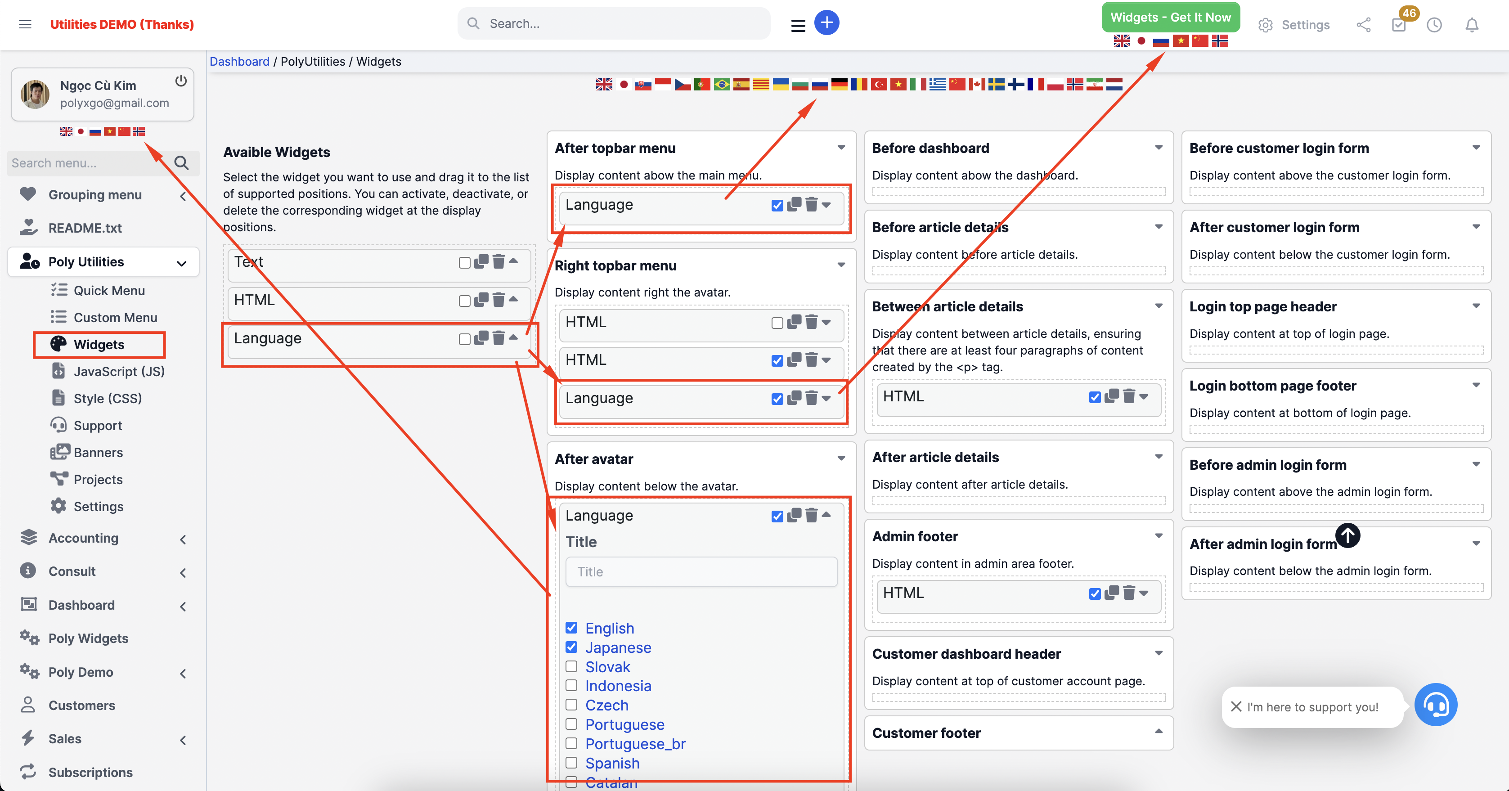Viewport: 1509px width, 791px height.
Task: Delete the Language widget in After topbar menu
Action: pos(812,205)
